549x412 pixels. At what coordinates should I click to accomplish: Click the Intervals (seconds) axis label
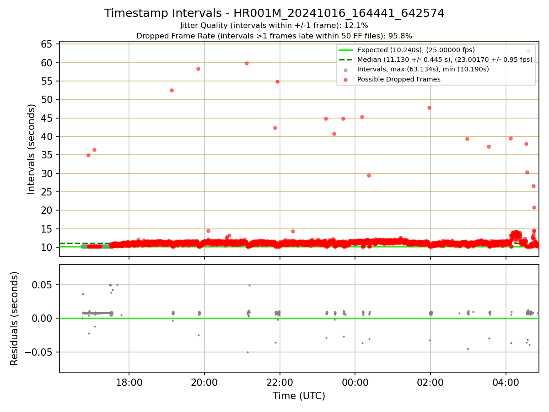[x=31, y=149]
